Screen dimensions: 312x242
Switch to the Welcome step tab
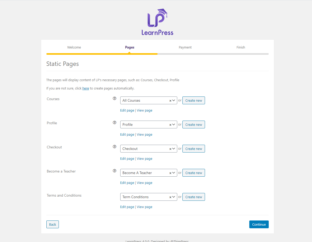pyautogui.click(x=74, y=47)
